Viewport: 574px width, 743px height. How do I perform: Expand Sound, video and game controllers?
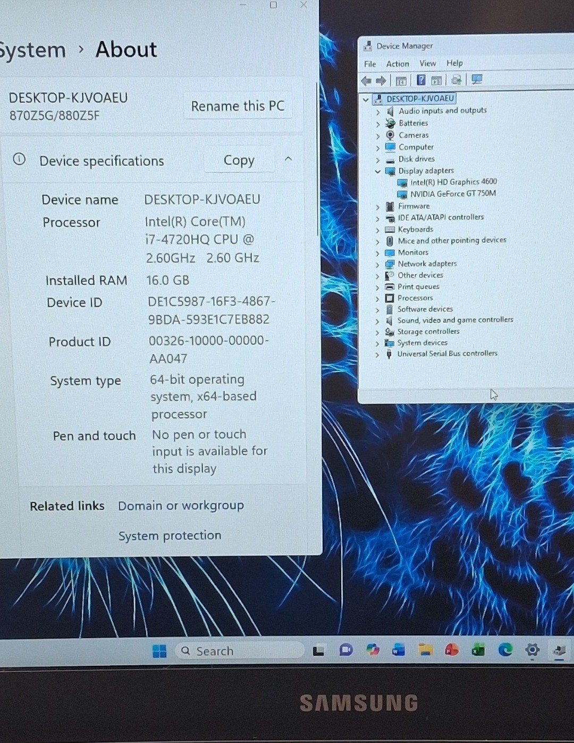click(x=377, y=321)
